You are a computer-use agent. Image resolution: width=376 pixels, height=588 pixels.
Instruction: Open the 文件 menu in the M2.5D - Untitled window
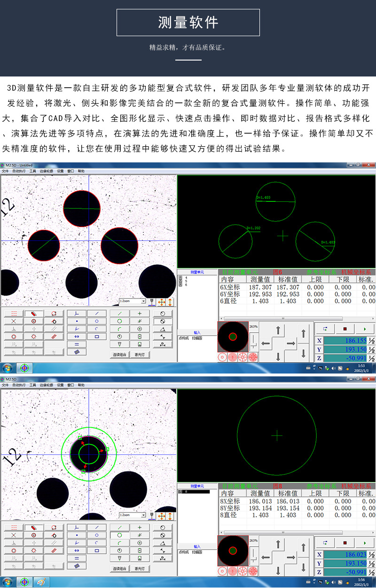click(5, 171)
